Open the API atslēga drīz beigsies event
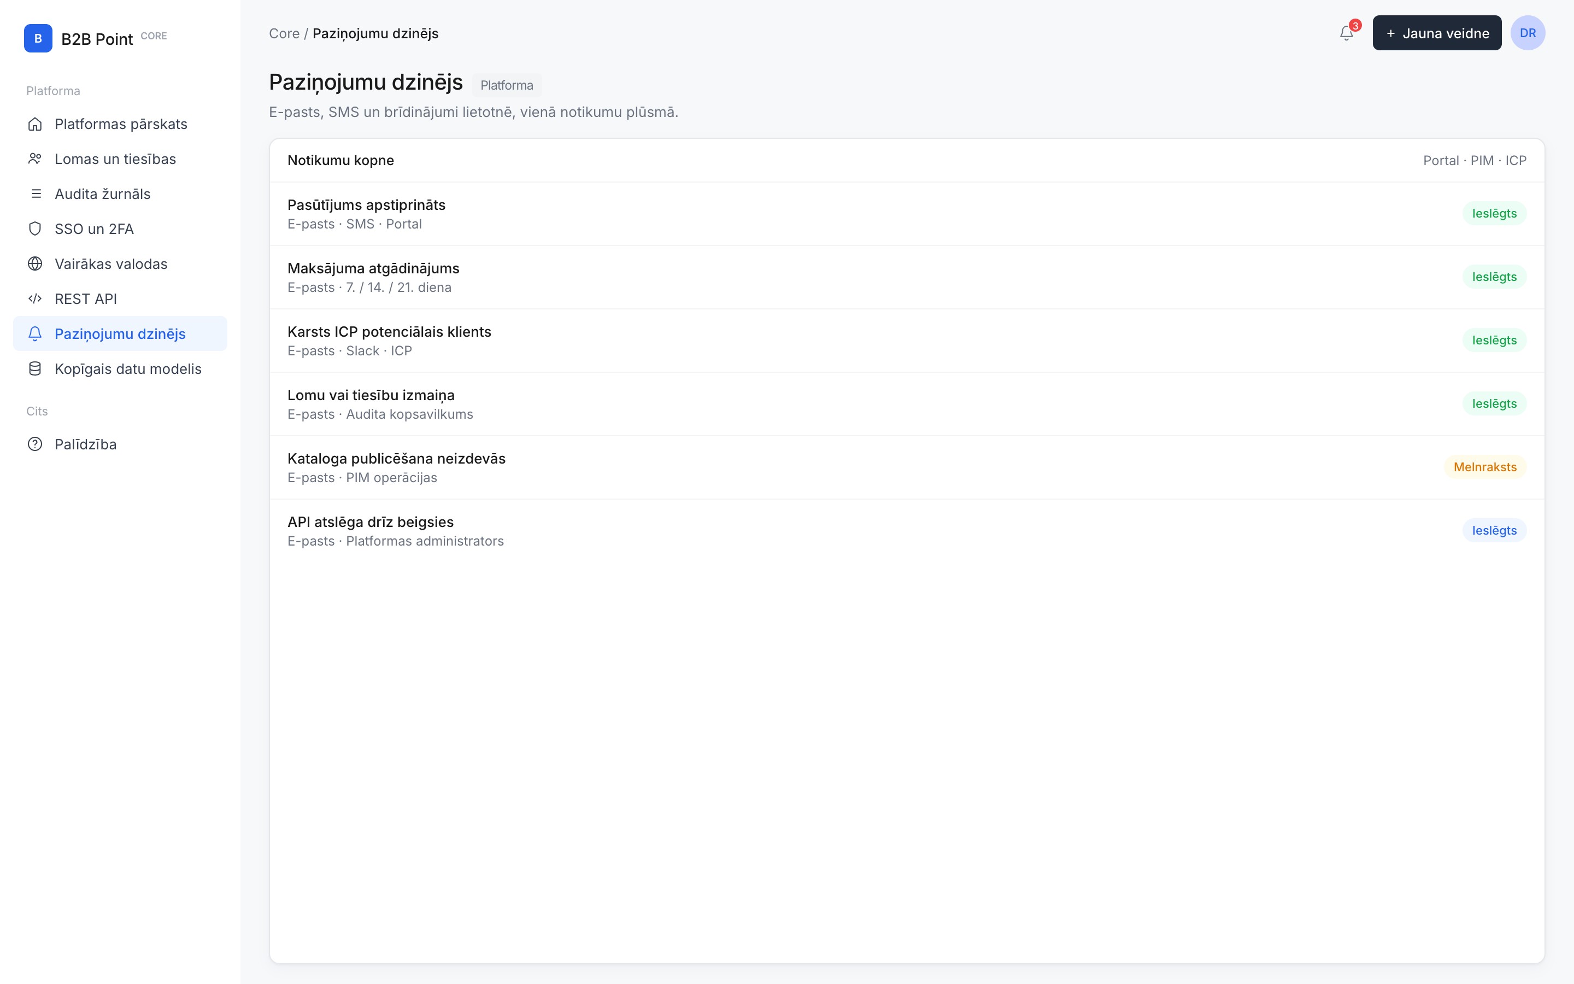The height and width of the screenshot is (984, 1574). point(907,531)
